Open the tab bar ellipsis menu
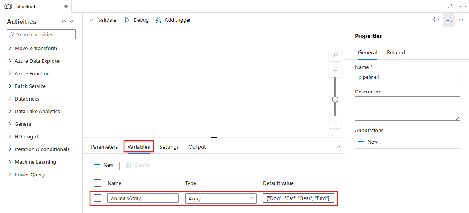Image resolution: width=469 pixels, height=213 pixels. tap(462, 6)
